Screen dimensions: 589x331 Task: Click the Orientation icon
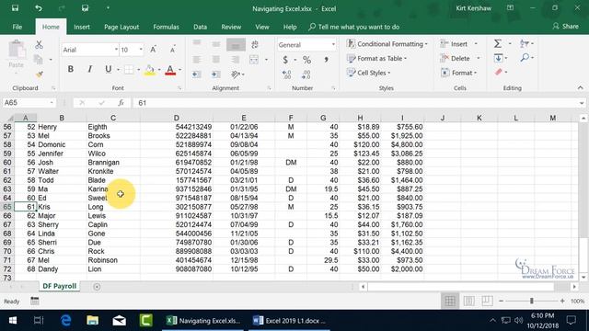236,74
